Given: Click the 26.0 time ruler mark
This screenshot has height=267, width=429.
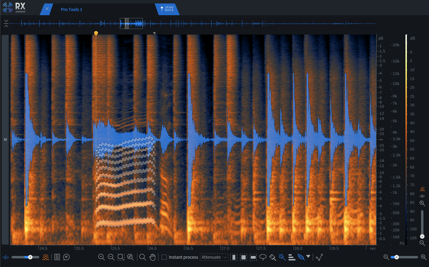Looking at the screenshot, I should point(153,248).
